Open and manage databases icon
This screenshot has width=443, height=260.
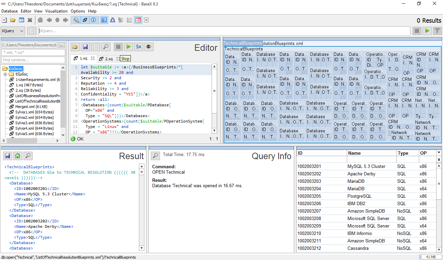13,20
